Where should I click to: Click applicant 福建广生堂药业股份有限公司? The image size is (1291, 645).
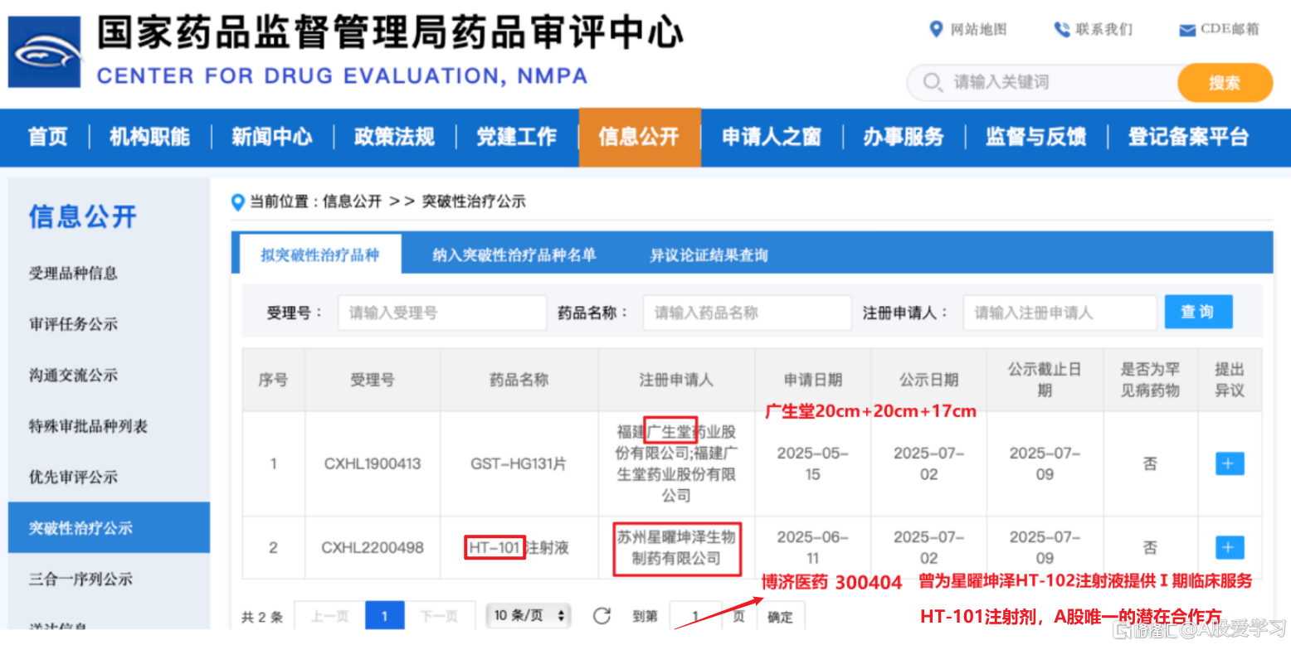pos(676,463)
